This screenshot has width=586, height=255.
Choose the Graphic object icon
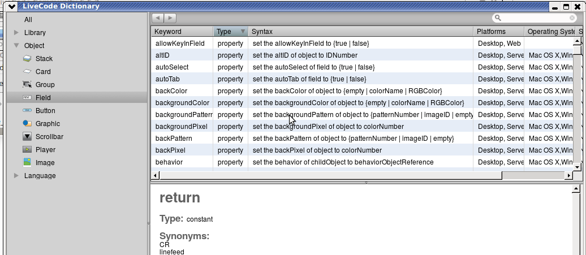pos(27,124)
